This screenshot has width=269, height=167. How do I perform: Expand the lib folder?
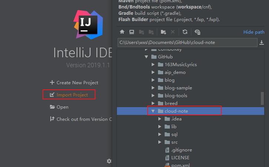pyautogui.click(x=160, y=127)
